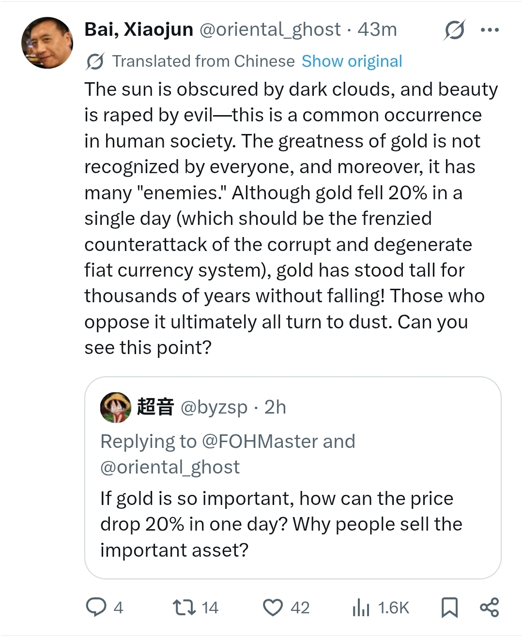The width and height of the screenshot is (523, 637).
Task: Open 超音's Luffy avatar in quoted tweet
Action: coord(115,407)
